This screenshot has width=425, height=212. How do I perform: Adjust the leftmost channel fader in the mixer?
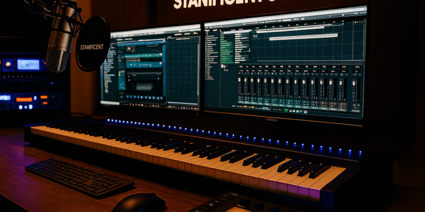pyautogui.click(x=239, y=79)
